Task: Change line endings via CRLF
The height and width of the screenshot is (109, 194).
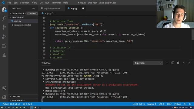Action: (x=169, y=104)
